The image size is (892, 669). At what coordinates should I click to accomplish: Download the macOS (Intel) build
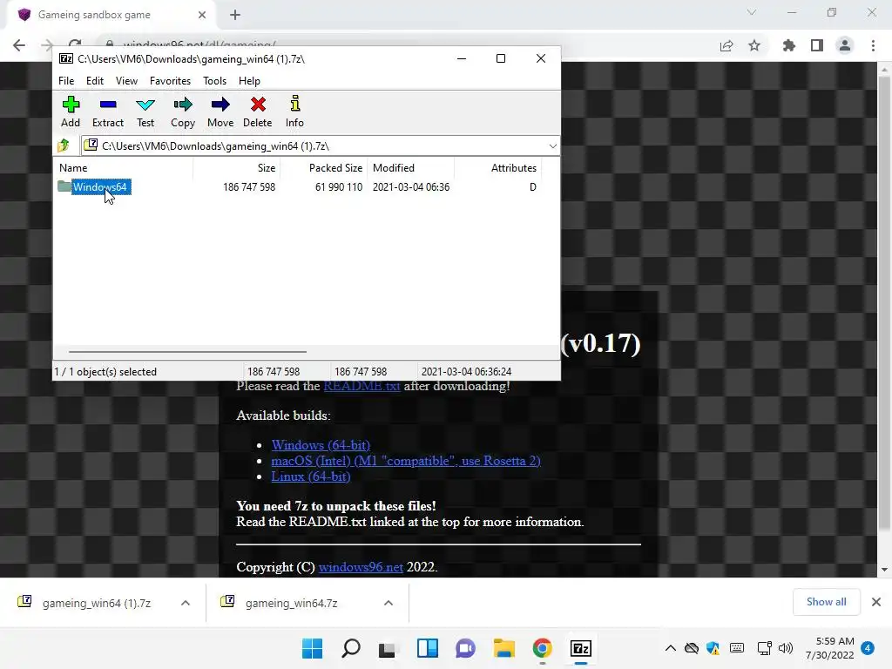click(x=406, y=461)
